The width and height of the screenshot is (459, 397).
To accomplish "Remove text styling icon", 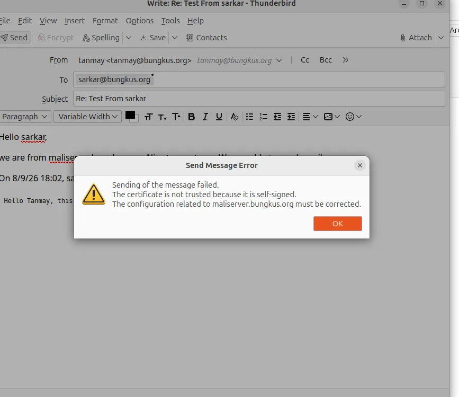I will pyautogui.click(x=234, y=117).
